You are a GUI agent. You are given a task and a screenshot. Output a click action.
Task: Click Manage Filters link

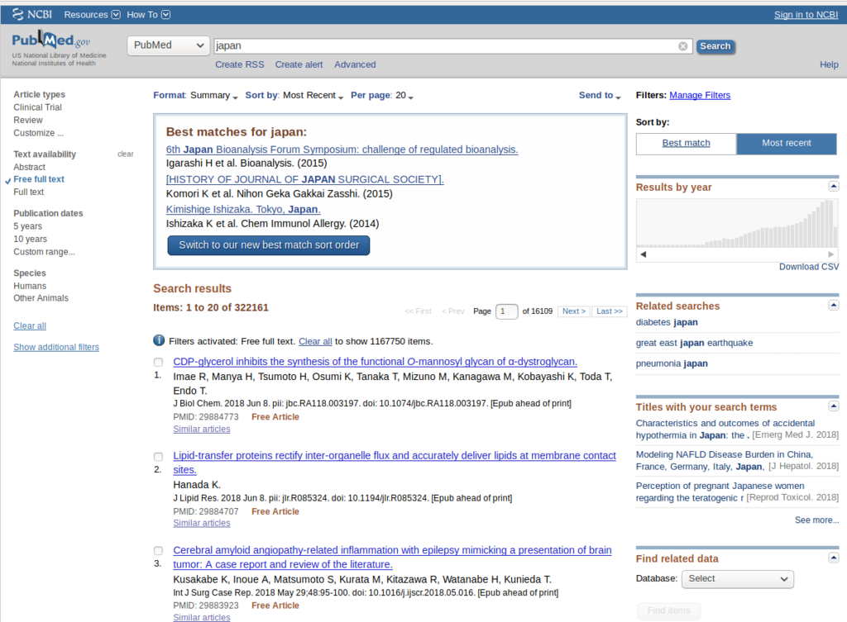[700, 95]
